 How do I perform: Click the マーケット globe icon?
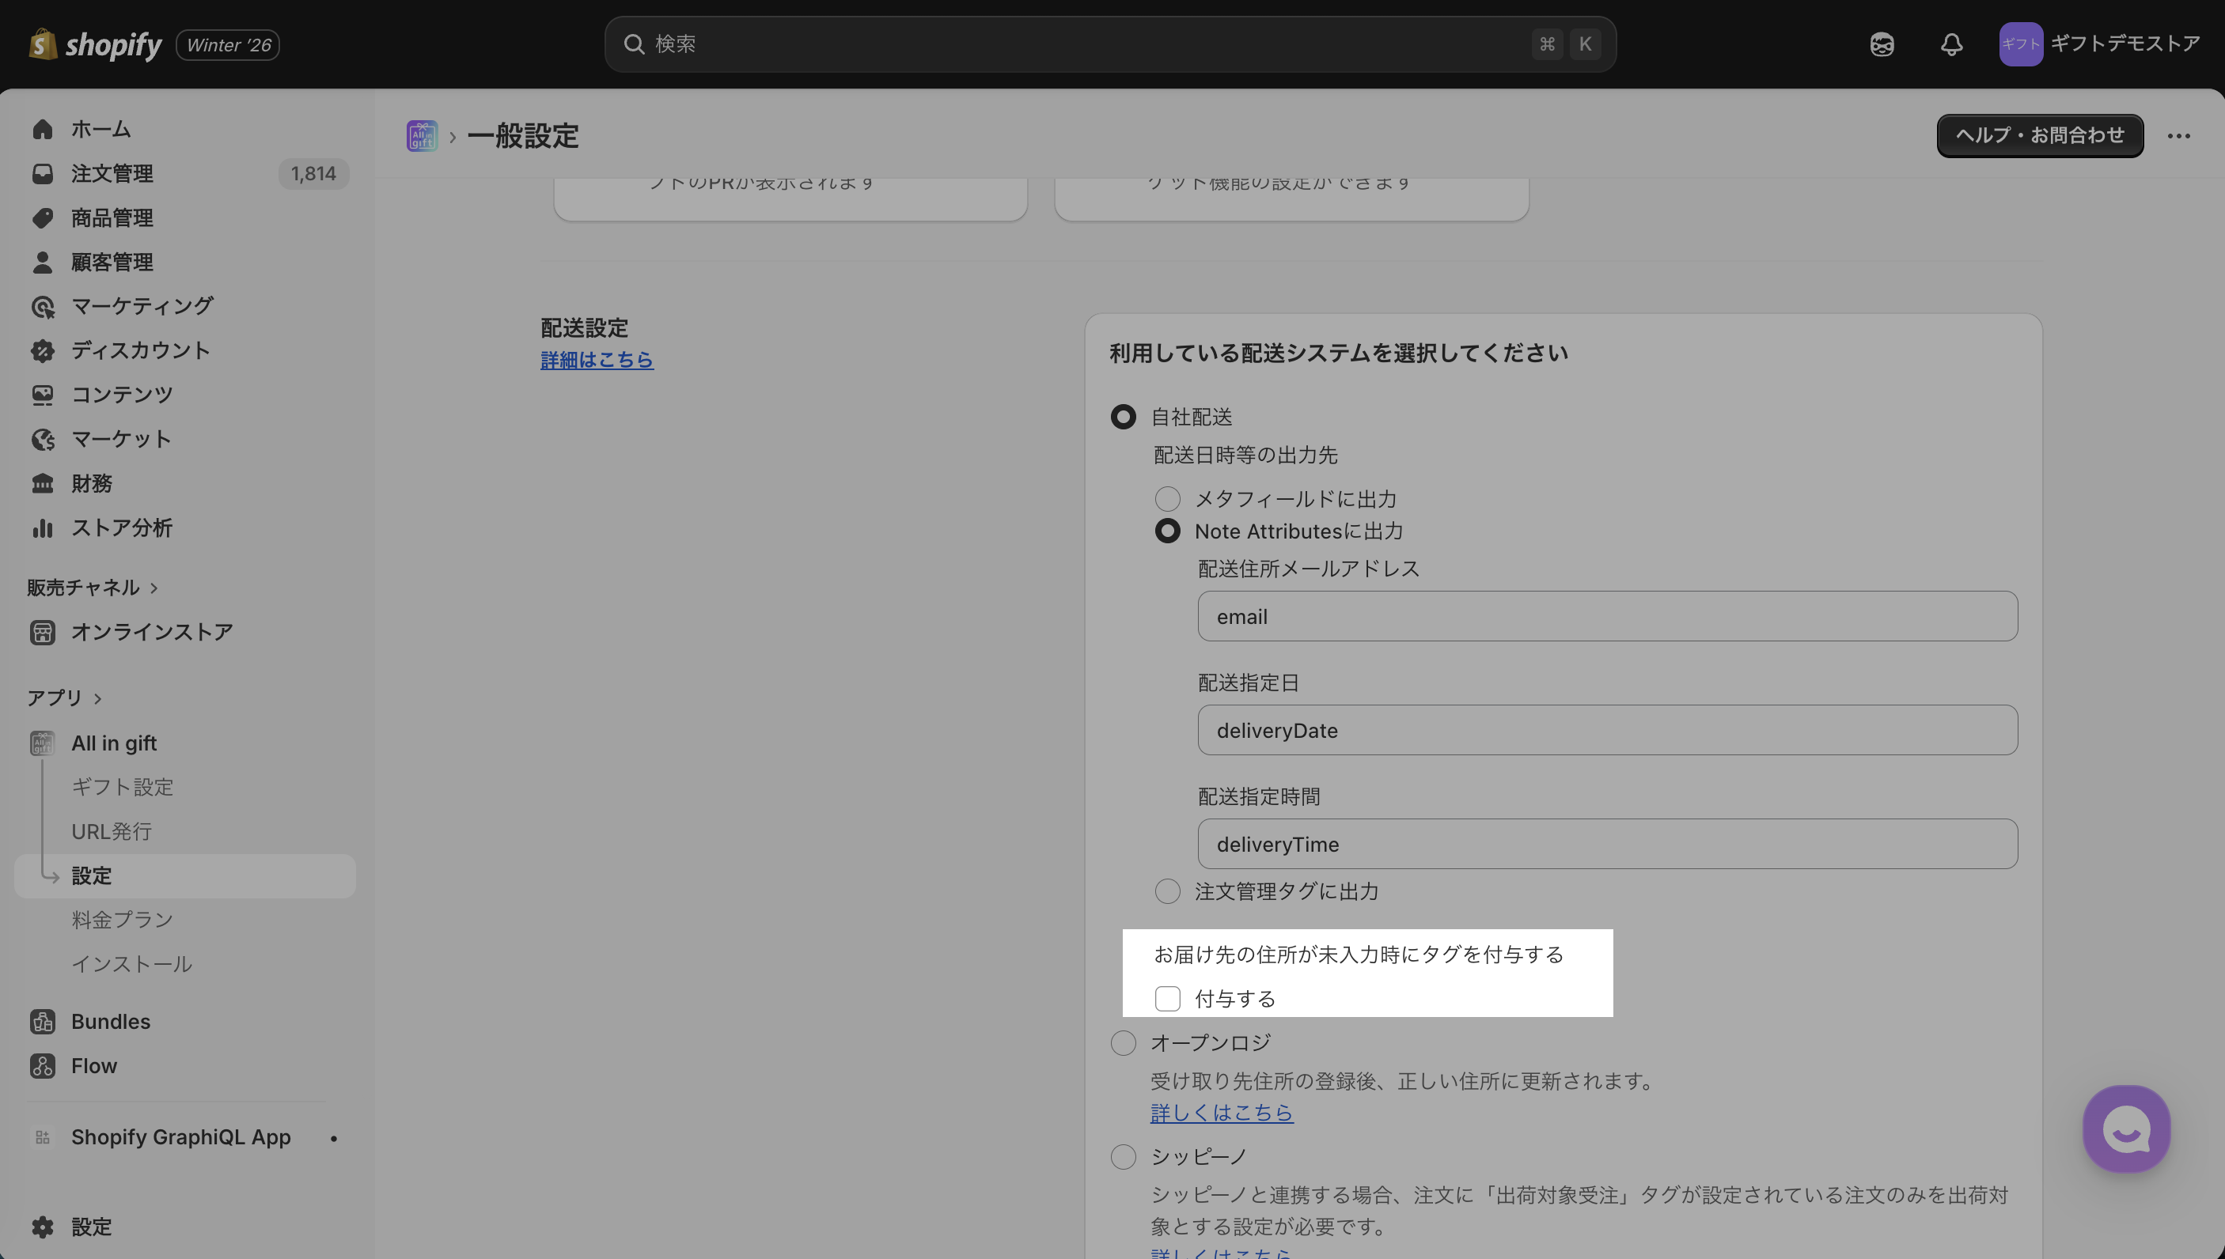pos(43,439)
